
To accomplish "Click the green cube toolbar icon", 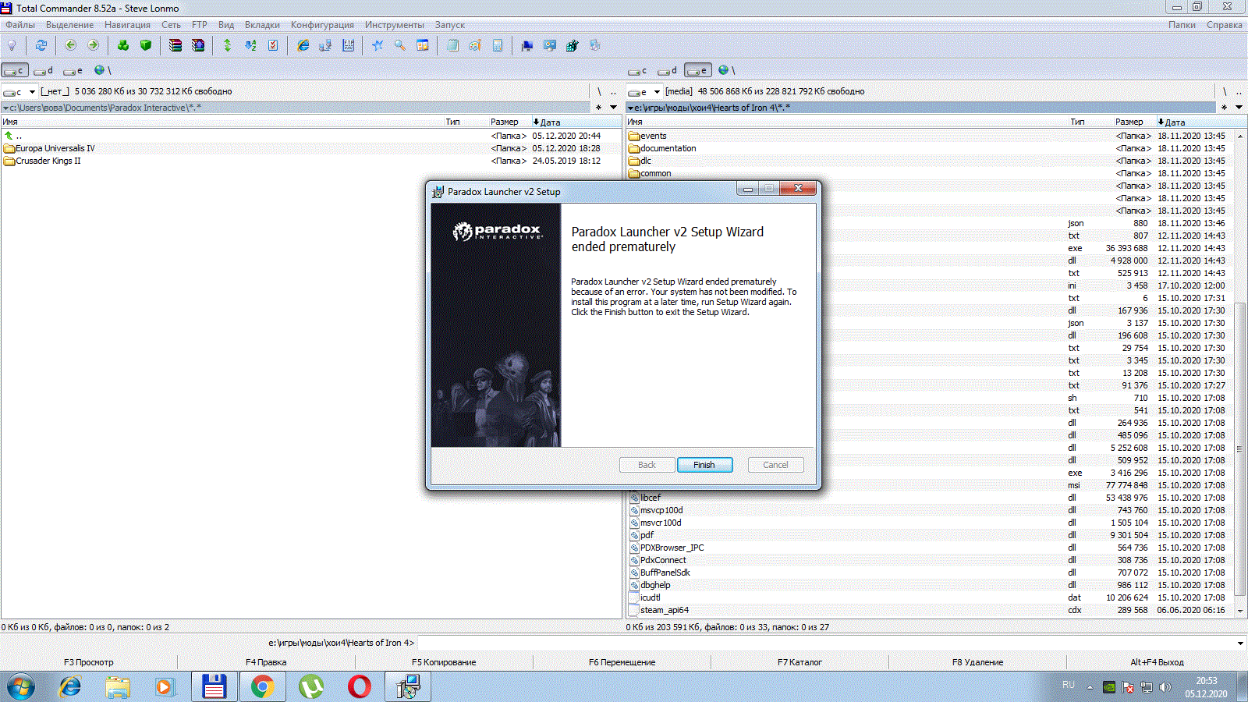I will 145,45.
